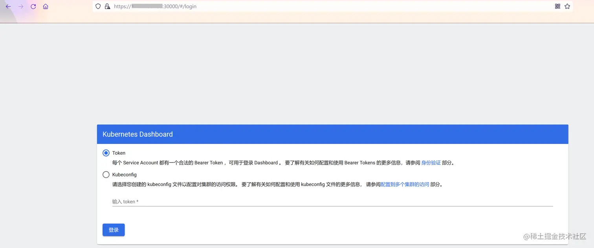
Task: Click the tracking protection shield icon
Action: click(98, 6)
